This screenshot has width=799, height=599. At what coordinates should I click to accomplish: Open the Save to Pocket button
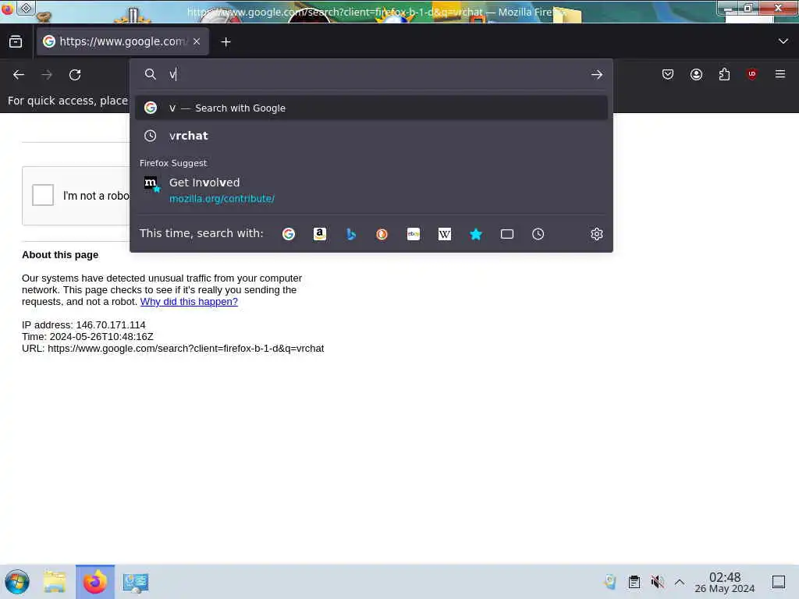coord(668,74)
